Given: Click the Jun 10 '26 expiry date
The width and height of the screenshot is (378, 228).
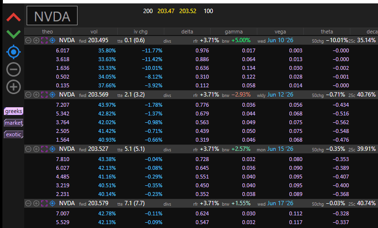Looking at the screenshot, I should tap(280, 40).
